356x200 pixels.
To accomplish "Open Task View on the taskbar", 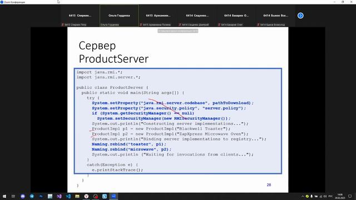I will tap(13, 196).
